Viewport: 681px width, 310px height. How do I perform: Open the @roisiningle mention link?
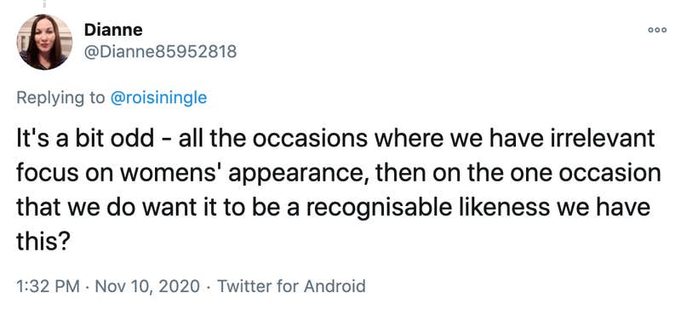[158, 98]
